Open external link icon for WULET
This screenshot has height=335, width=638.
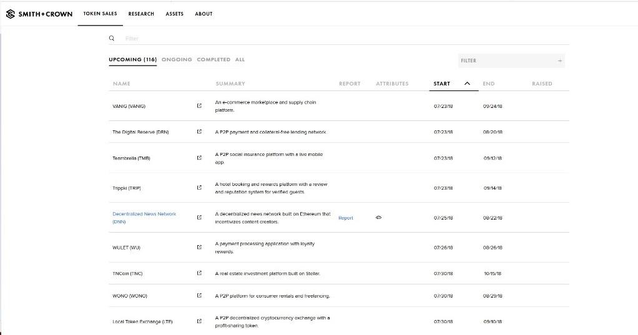click(199, 247)
